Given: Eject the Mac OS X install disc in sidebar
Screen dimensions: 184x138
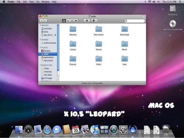Looking at the screenshot, I should [x=55, y=35].
